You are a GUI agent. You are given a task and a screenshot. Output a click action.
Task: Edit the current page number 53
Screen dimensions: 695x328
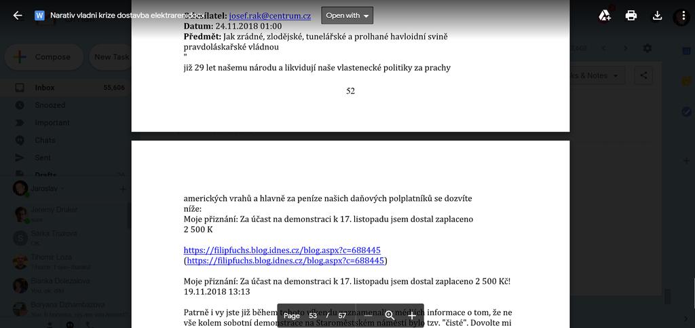pos(313,316)
